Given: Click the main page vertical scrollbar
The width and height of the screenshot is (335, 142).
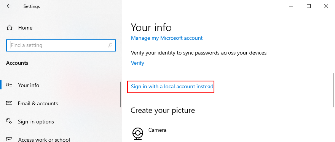Looking at the screenshot, I should [334, 90].
